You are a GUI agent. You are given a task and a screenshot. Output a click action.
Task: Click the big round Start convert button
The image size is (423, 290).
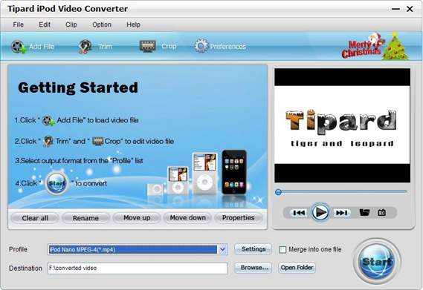pos(377,262)
